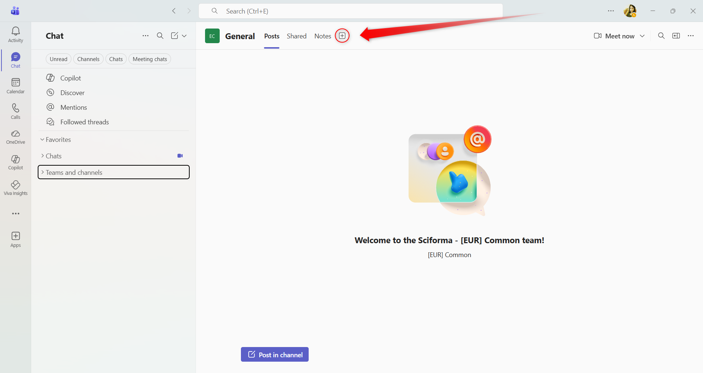The height and width of the screenshot is (373, 703).
Task: Click the Microsoft Teams logo
Action: [15, 11]
